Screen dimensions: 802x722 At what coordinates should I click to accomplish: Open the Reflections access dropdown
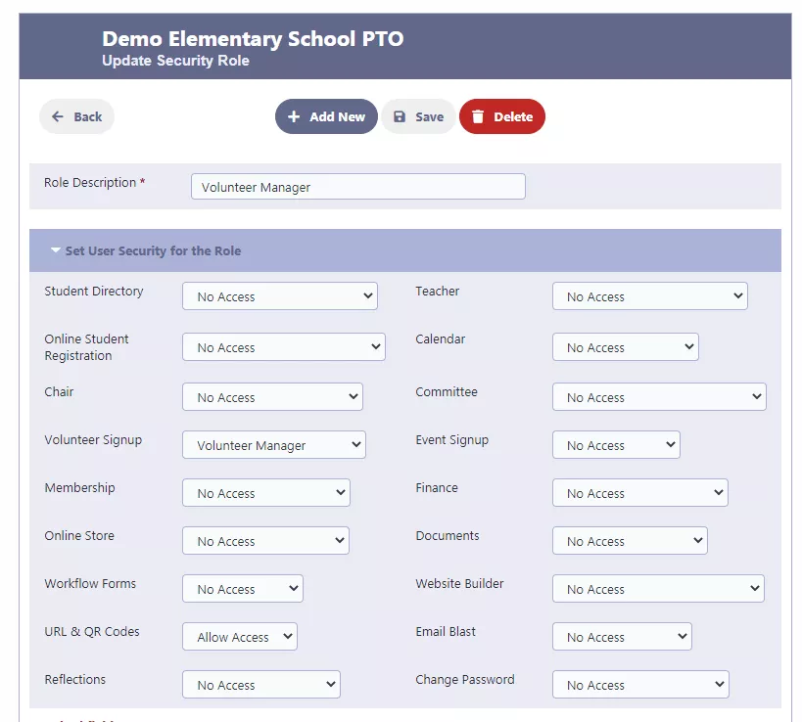click(x=261, y=684)
